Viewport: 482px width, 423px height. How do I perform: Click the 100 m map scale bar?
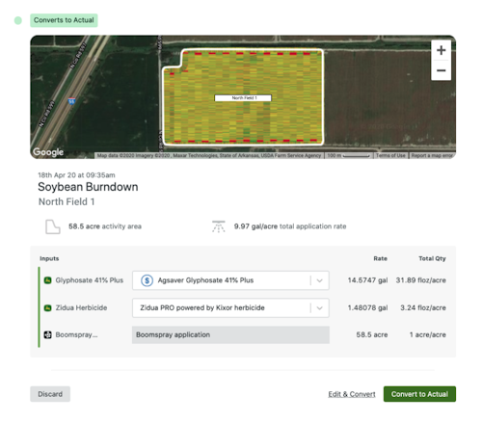348,155
